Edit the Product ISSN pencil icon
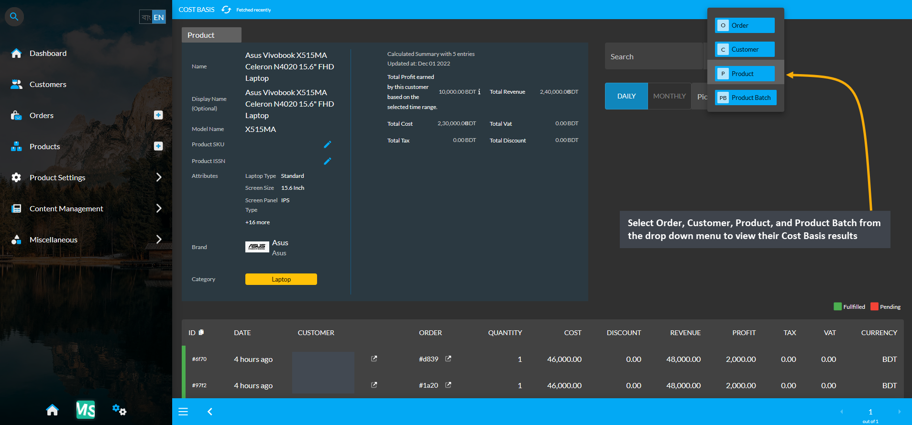Image resolution: width=912 pixels, height=425 pixels. 328,161
